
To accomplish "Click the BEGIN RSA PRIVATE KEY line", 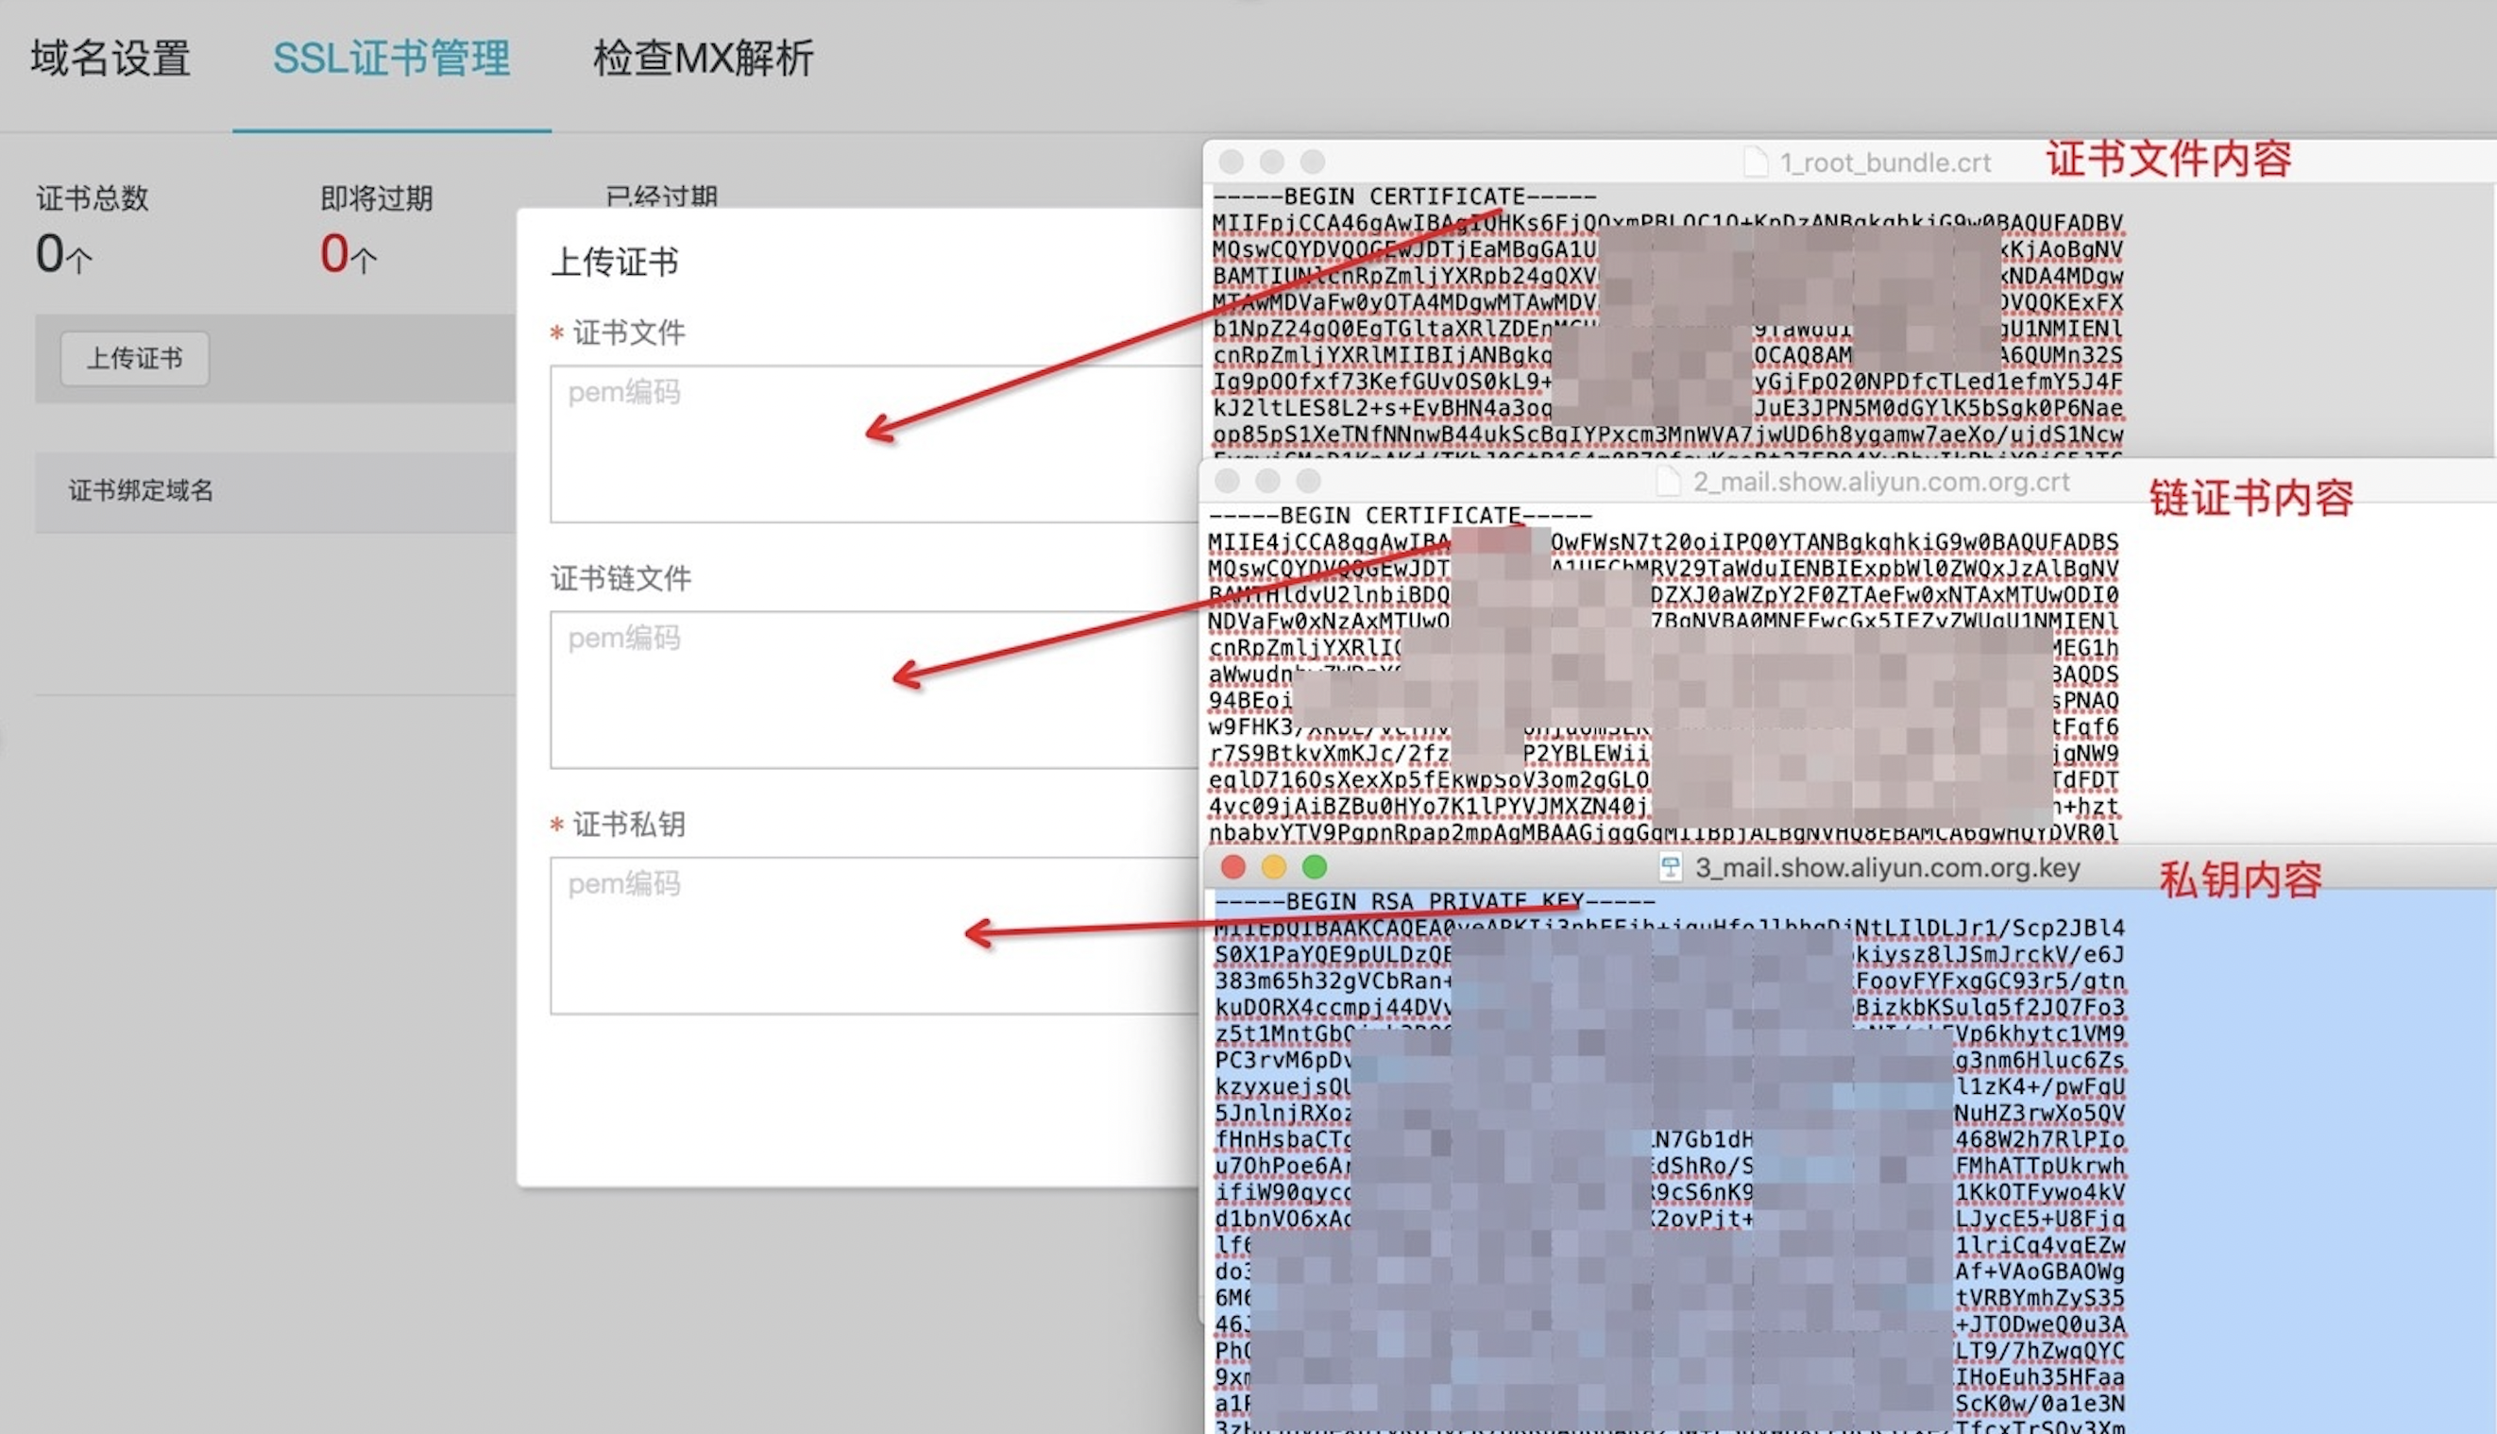I will click(1435, 901).
